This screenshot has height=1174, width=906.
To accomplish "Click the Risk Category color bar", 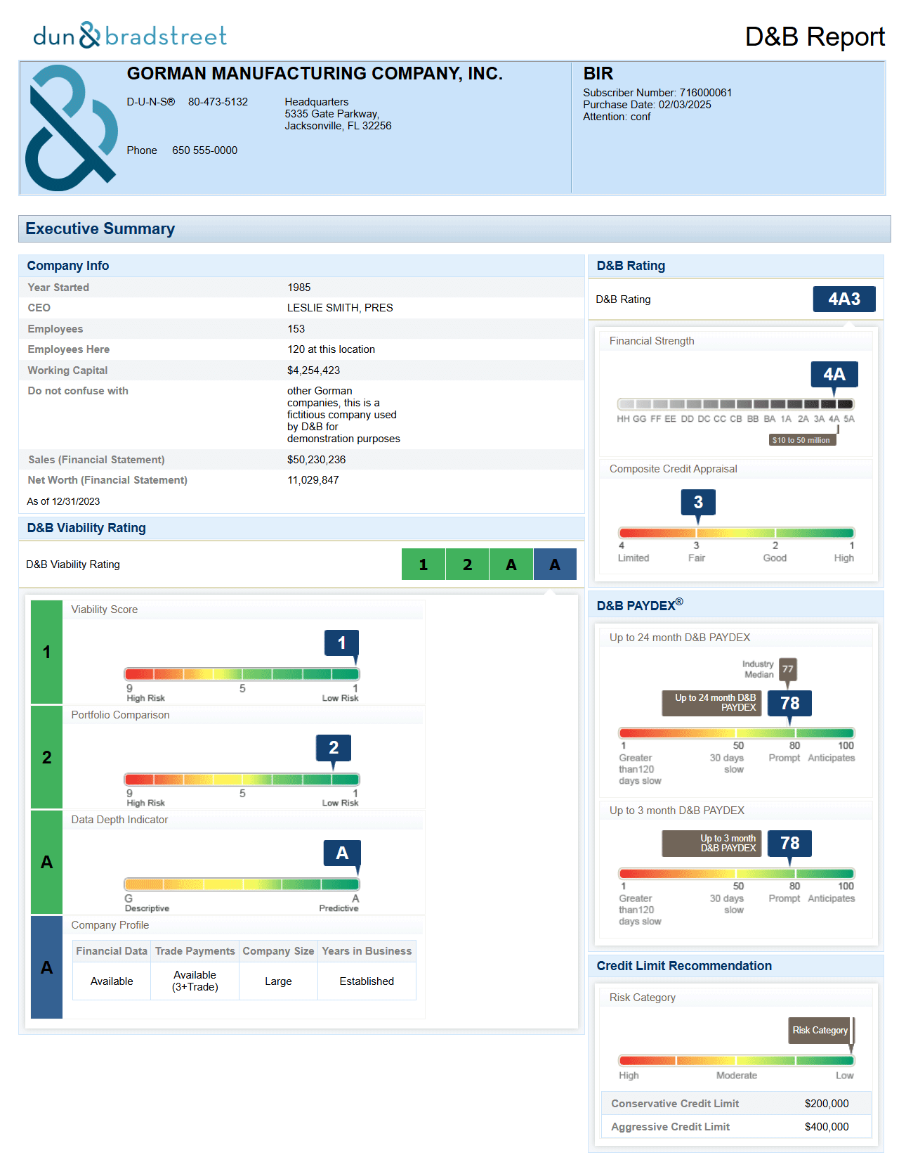I will click(x=736, y=1061).
